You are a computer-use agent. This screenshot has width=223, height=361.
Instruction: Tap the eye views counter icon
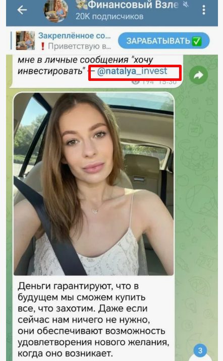coord(136,81)
